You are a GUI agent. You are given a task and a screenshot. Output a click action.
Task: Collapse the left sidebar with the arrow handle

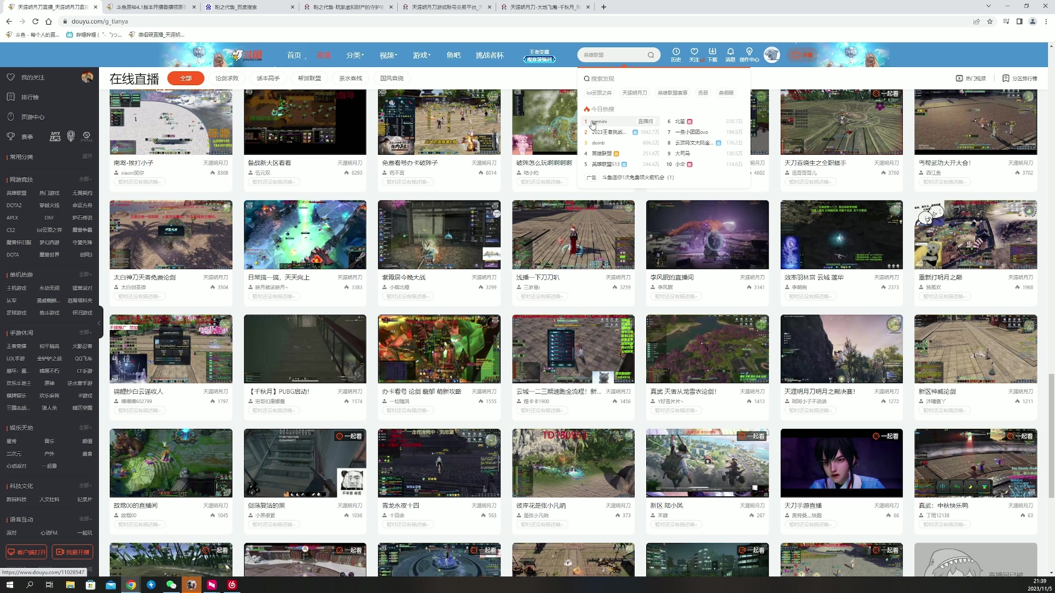99,323
